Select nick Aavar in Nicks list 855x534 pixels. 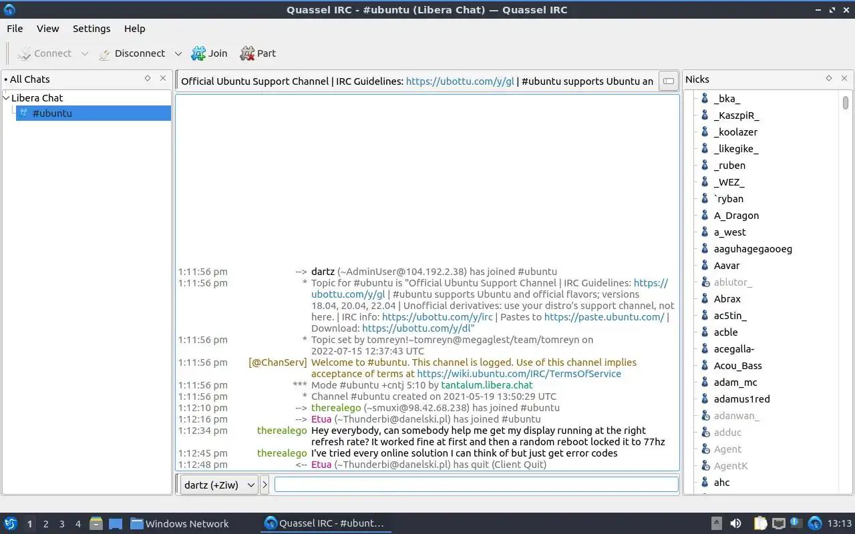(x=727, y=266)
